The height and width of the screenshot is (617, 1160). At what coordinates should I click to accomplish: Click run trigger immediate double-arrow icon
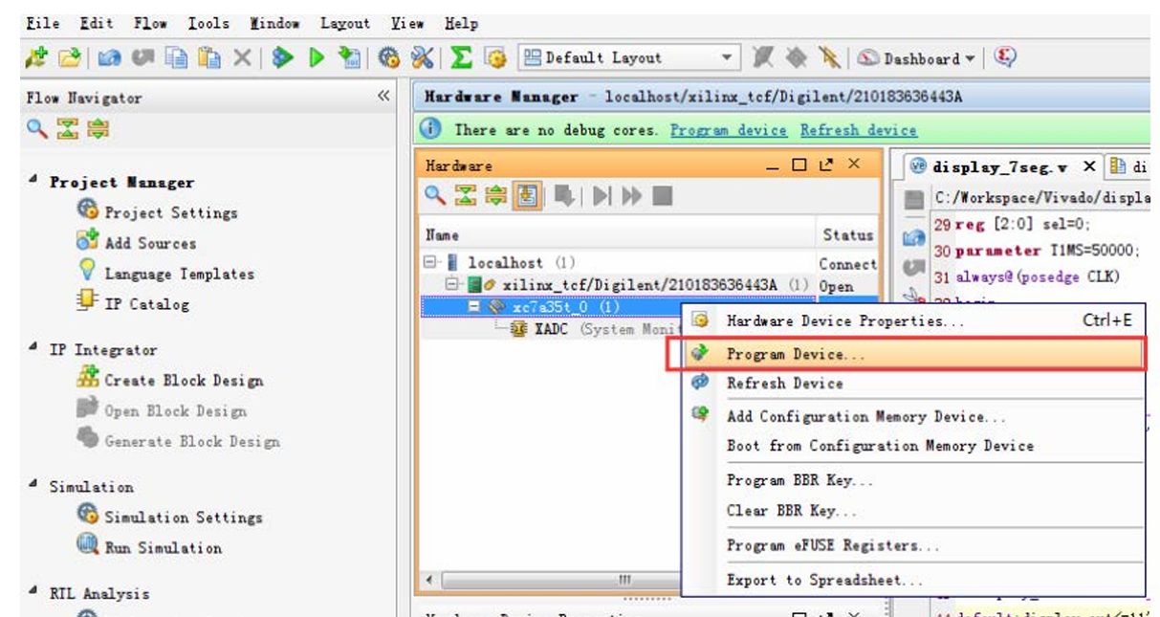(631, 196)
